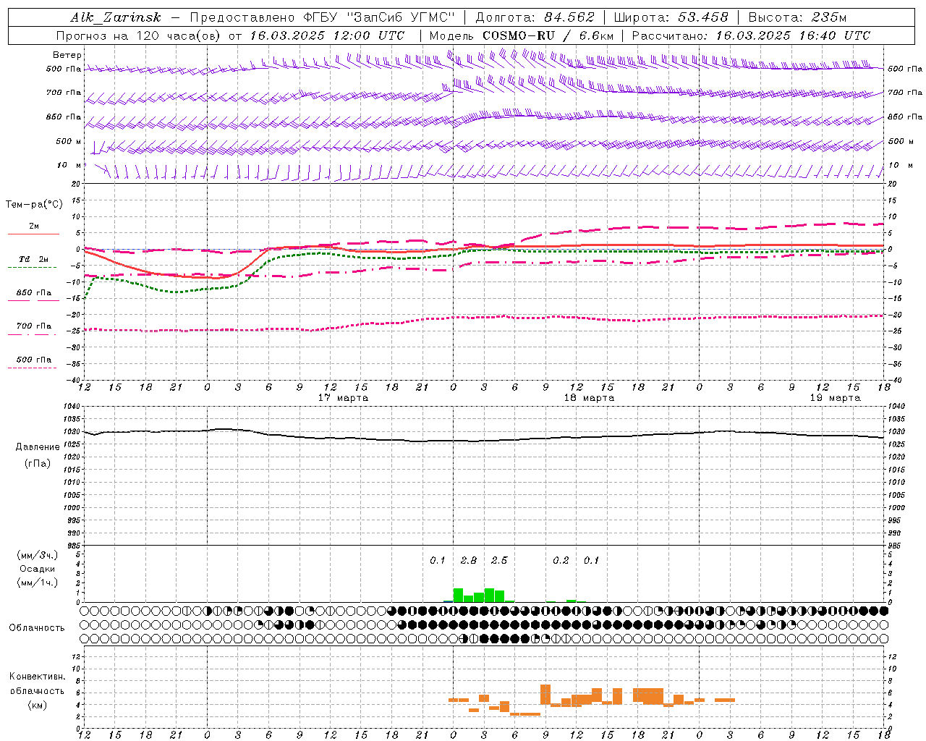Click the (мм/3ч.) precipitation unit label
Screen dimensions: 926x741
pos(38,555)
